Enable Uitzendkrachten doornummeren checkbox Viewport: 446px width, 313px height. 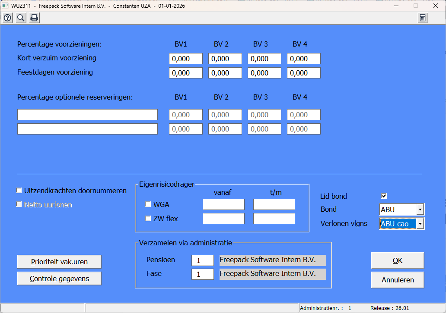click(19, 191)
